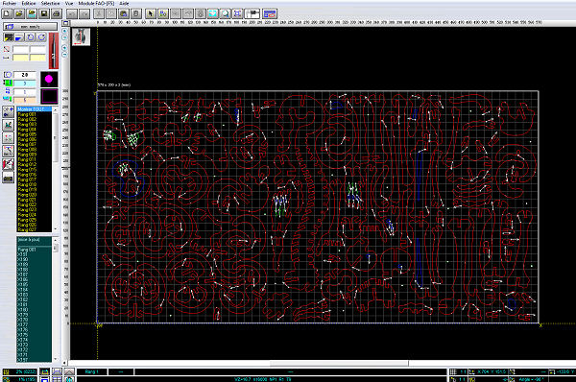Image resolution: width=576 pixels, height=382 pixels.
Task: Toggle the top layer-tool button beside Rang list
Action: pyautogui.click(x=8, y=111)
